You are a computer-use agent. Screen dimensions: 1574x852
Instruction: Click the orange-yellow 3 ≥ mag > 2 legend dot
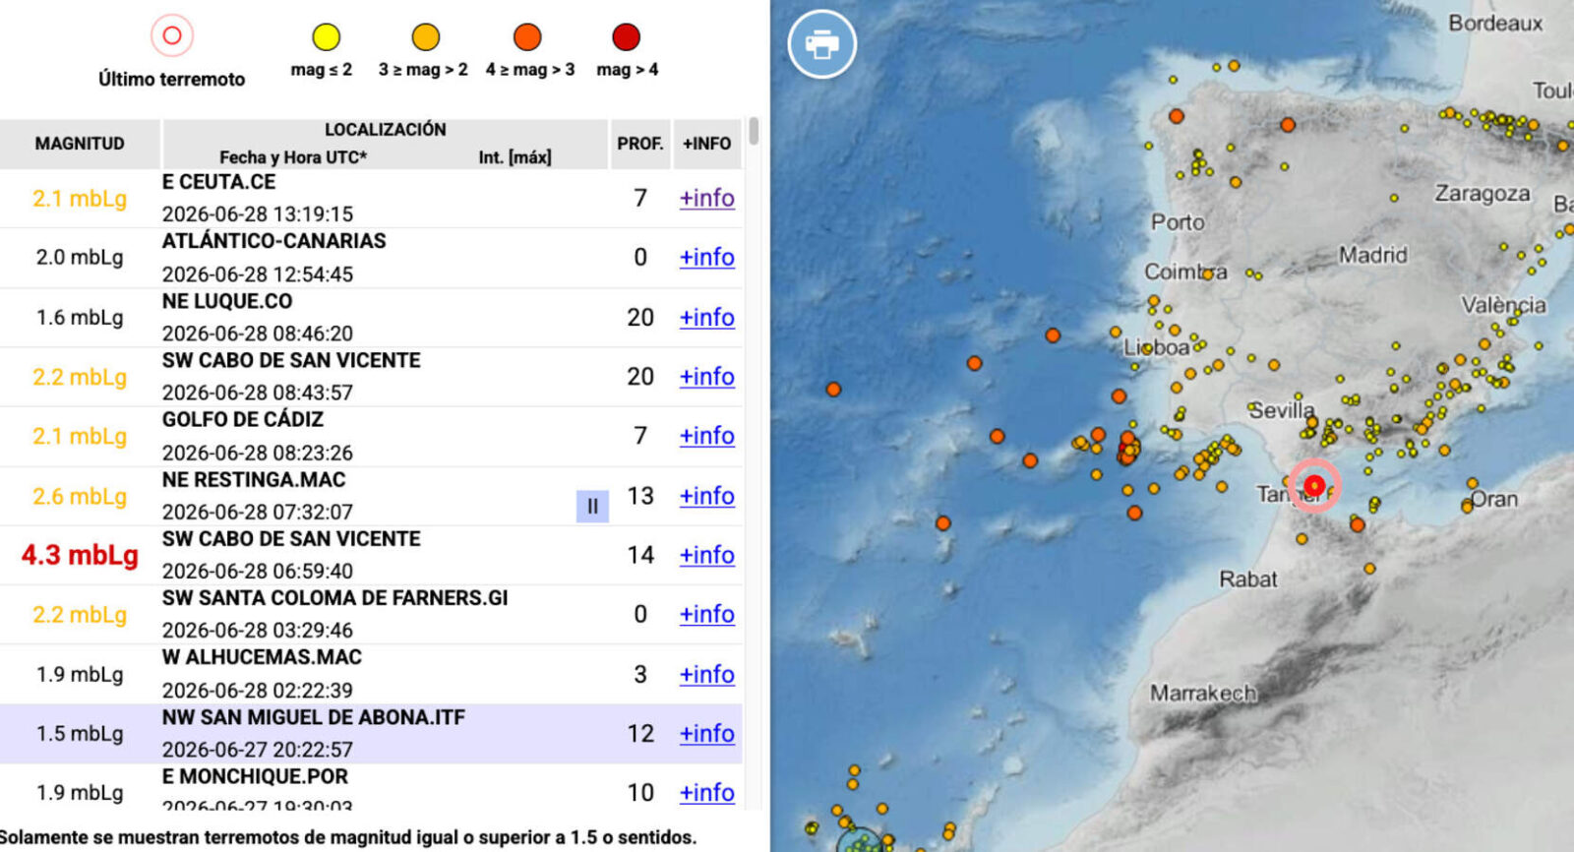coord(425,37)
